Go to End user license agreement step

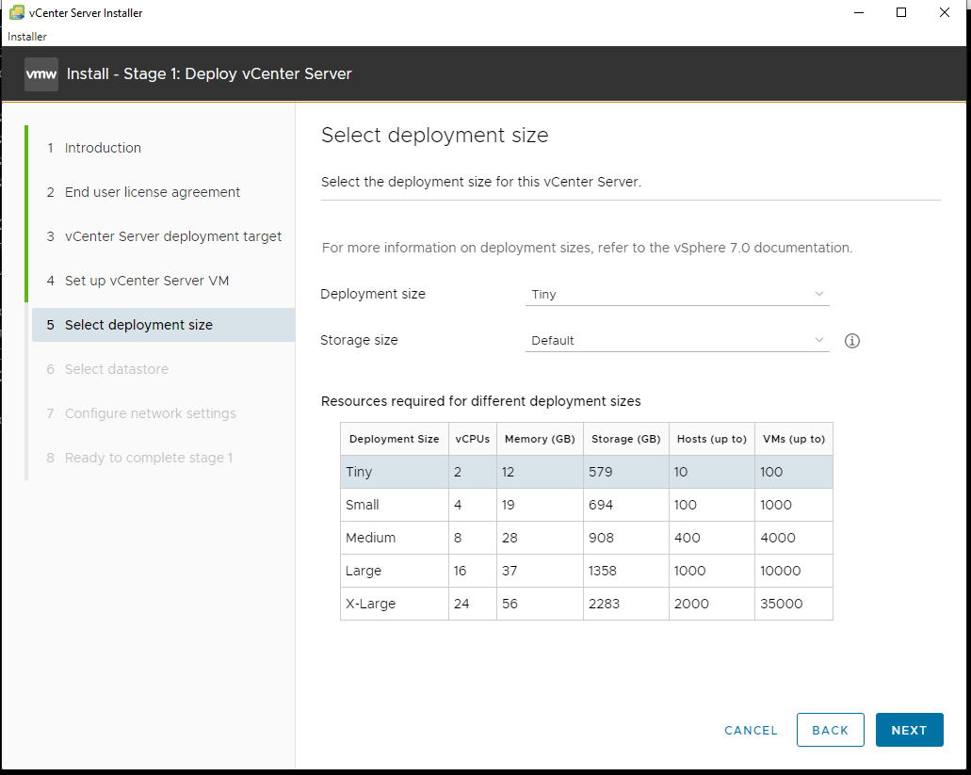[x=143, y=192]
